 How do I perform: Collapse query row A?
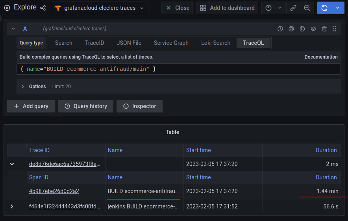(x=13, y=29)
